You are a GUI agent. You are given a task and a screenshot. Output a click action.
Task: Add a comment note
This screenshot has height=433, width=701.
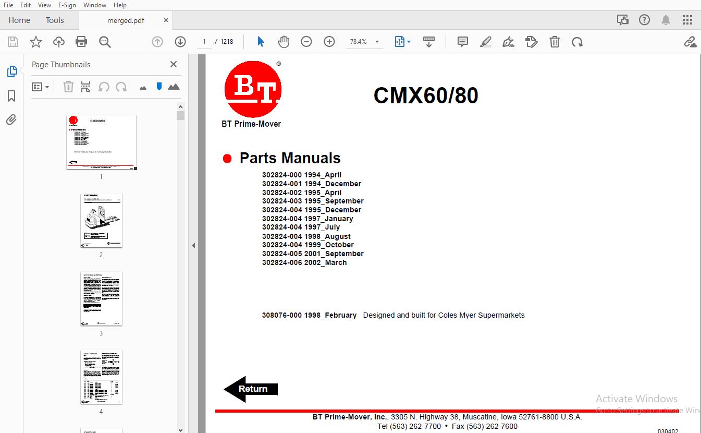coord(462,42)
